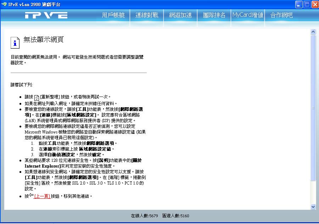The width and height of the screenshot is (319, 224).
Task: Click the IPVE logo in header
Action: pyautogui.click(x=46, y=15)
